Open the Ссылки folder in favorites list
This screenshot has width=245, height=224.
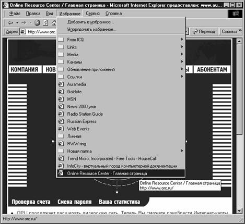[x=75, y=77]
